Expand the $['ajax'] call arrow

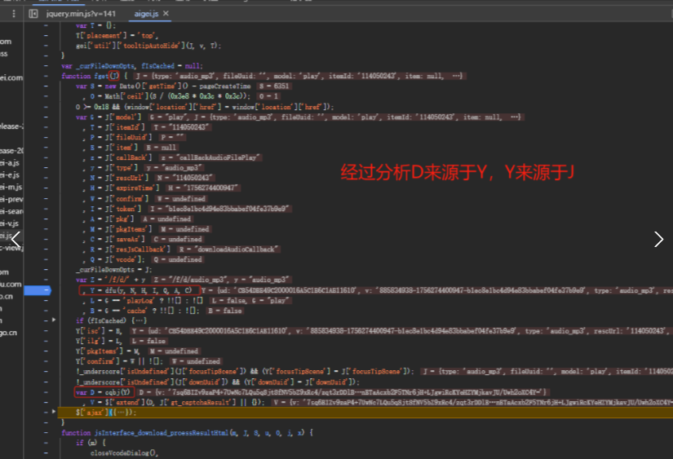click(x=54, y=412)
